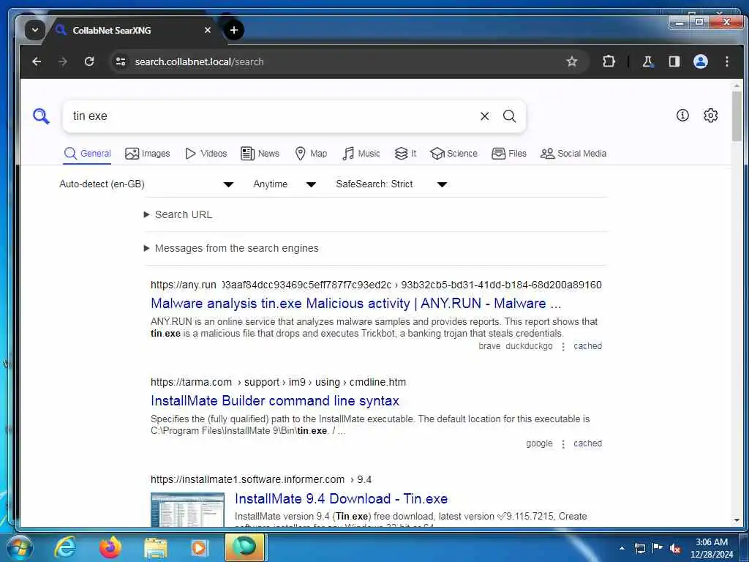Image resolution: width=749 pixels, height=562 pixels.
Task: Click the installmate1.software.informer.com URL
Action: 261,479
